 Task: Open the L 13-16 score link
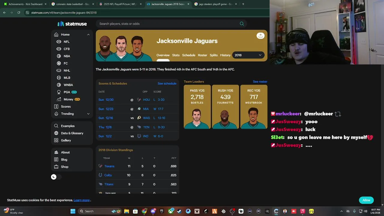click(x=159, y=118)
